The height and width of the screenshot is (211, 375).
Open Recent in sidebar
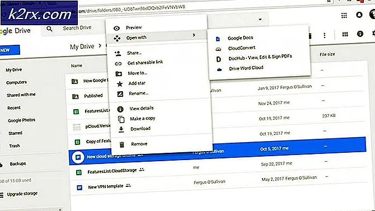(14, 108)
